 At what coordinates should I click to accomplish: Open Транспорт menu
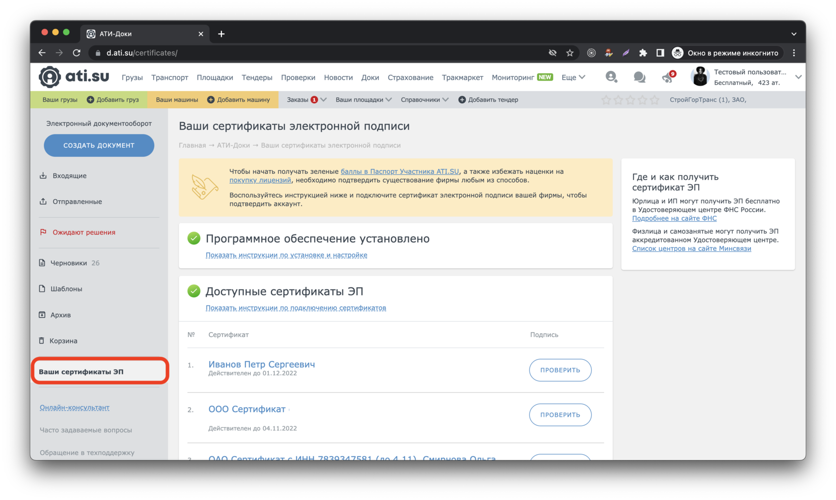coord(170,77)
